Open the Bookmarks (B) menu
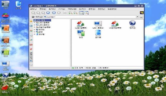The width and height of the screenshot is (166, 96). point(72,9)
